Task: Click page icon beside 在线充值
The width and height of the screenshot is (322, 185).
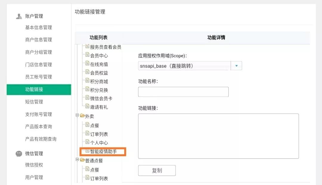Action: (x=87, y=63)
